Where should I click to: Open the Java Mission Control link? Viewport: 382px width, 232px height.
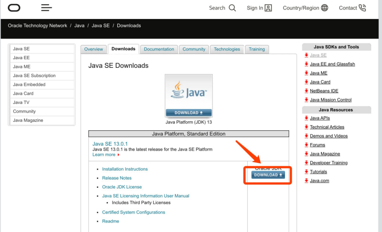click(331, 100)
